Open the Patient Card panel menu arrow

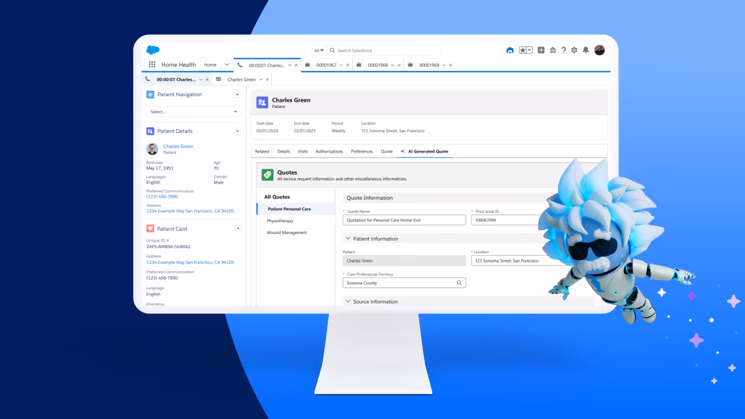click(237, 228)
